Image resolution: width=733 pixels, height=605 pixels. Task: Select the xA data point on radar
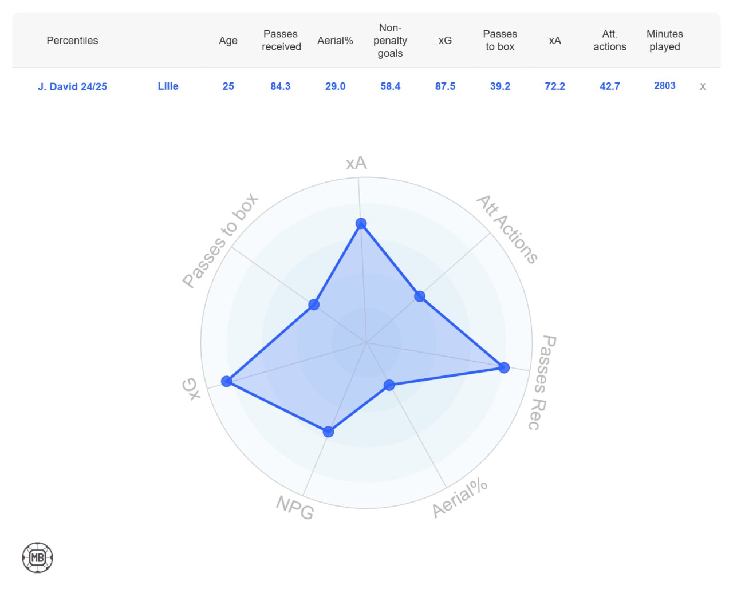pyautogui.click(x=361, y=223)
